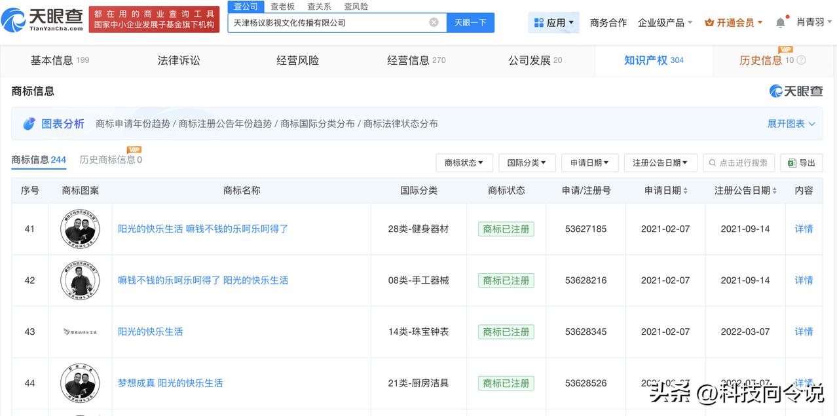Click 商标已注册 status in row 41
This screenshot has height=416, width=837.
click(506, 229)
